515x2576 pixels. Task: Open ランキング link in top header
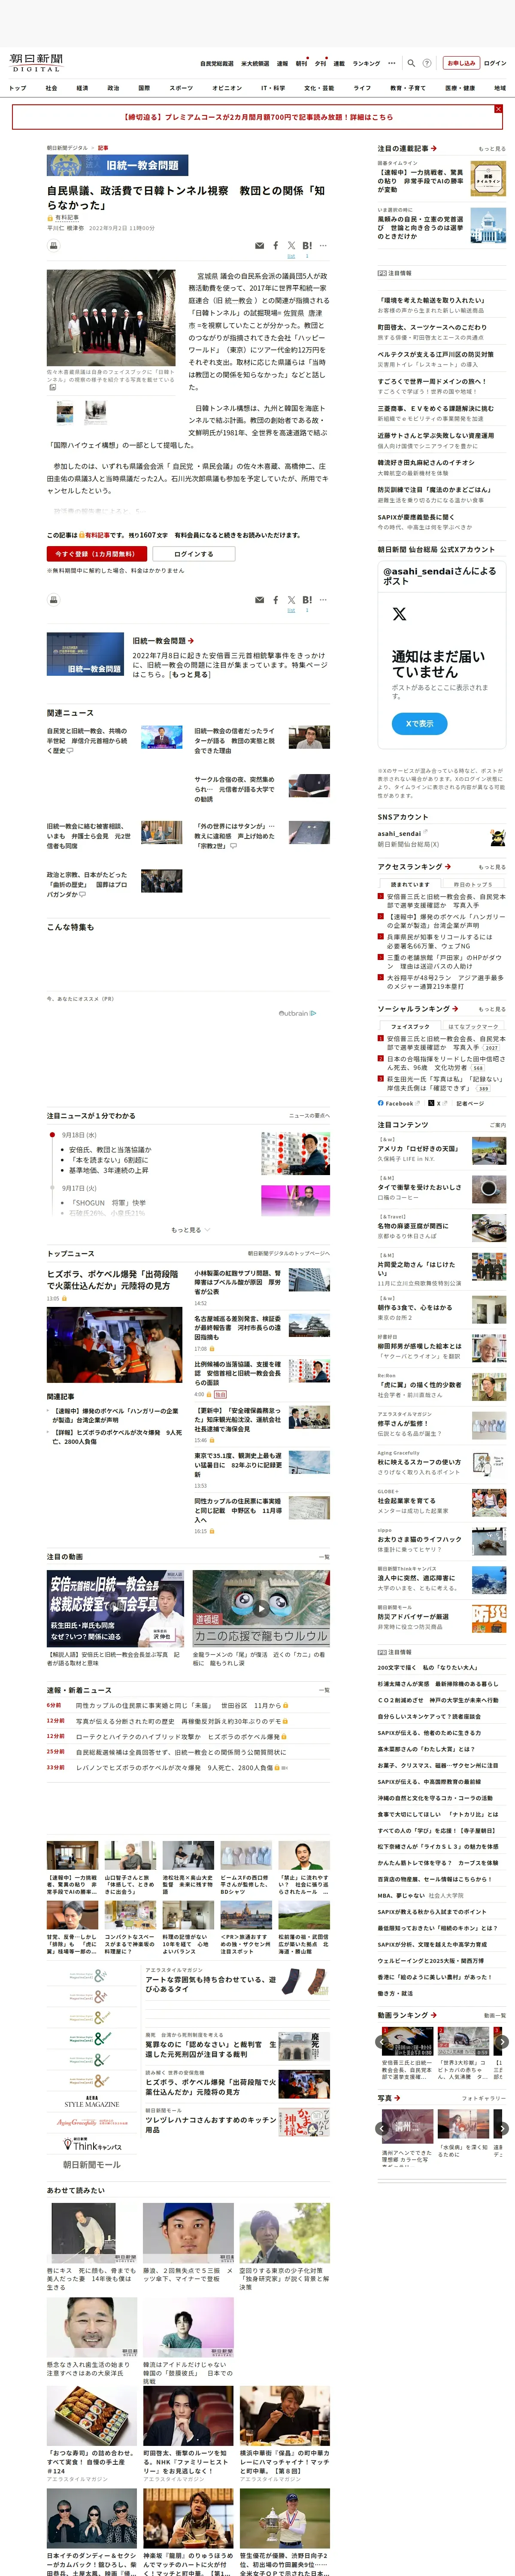[x=366, y=63]
